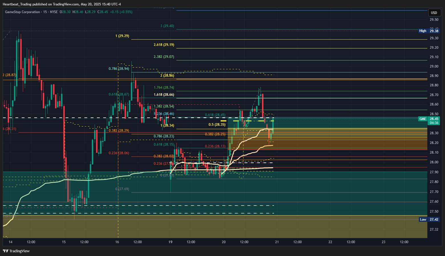Click date 19 on the time axis

coord(170,242)
